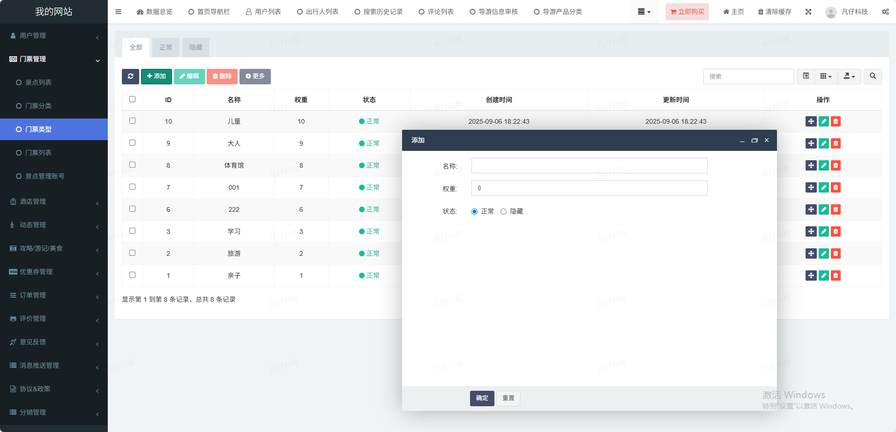896x432 pixels.
Task: Click the search magnifier icon button
Action: [x=873, y=76]
